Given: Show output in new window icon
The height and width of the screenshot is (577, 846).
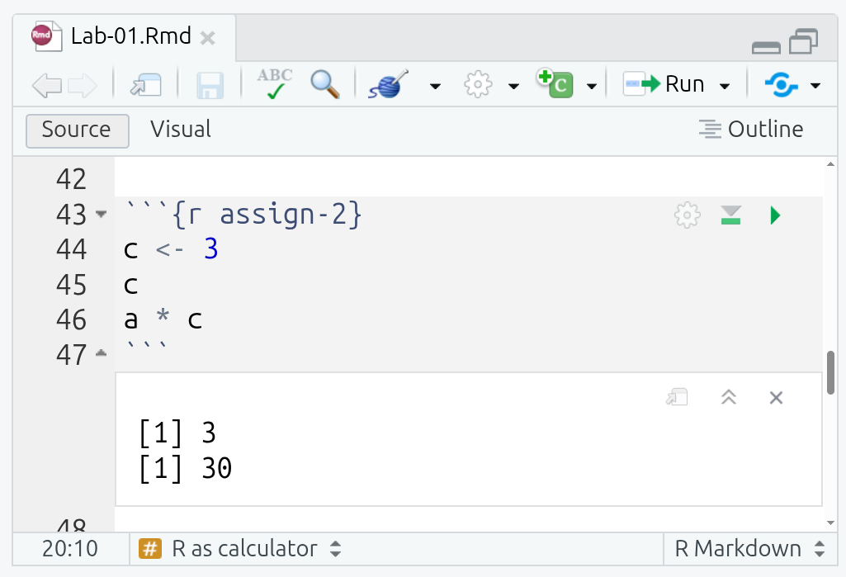Looking at the screenshot, I should (x=677, y=398).
